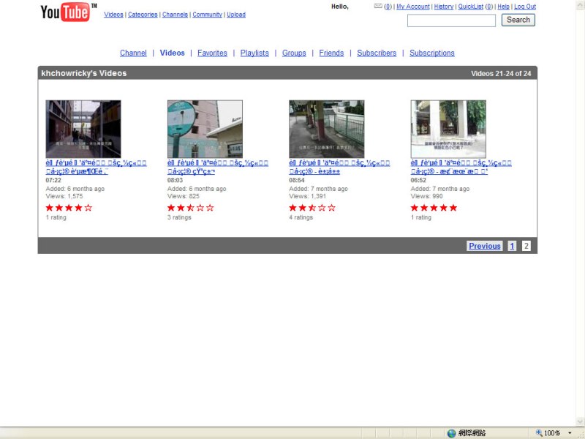Open the Help page

coord(503,7)
